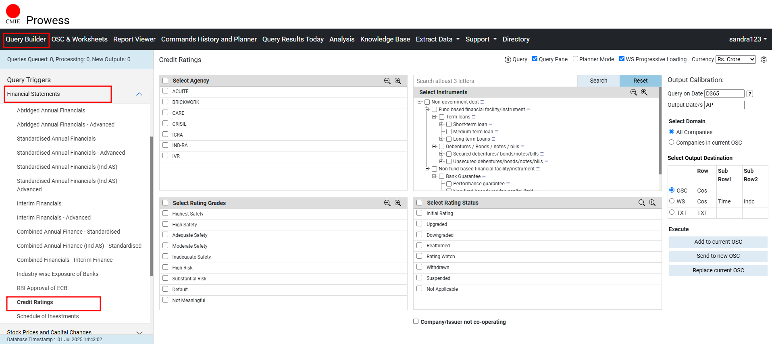Zoom out in the Select Agency panel
Screen dimensions: 772x344
(387, 81)
